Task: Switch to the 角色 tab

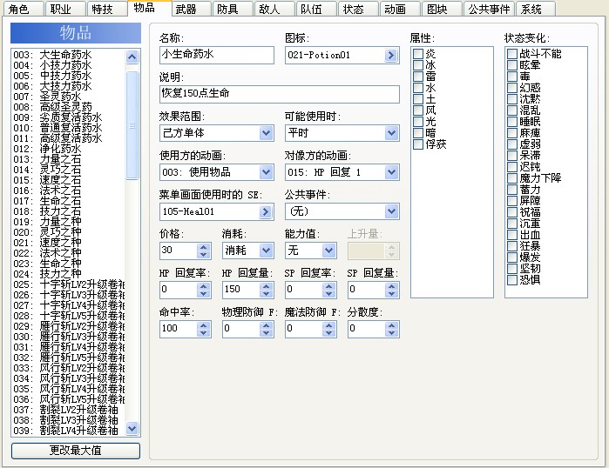Action: (x=24, y=9)
